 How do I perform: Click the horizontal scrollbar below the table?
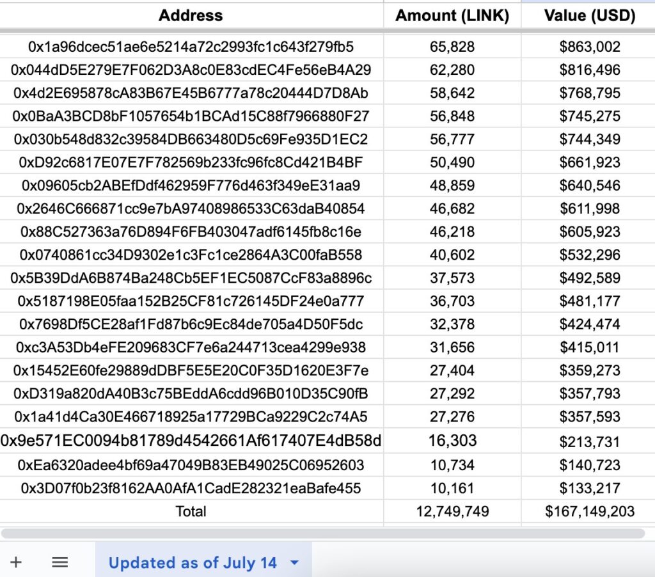pyautogui.click(x=322, y=533)
